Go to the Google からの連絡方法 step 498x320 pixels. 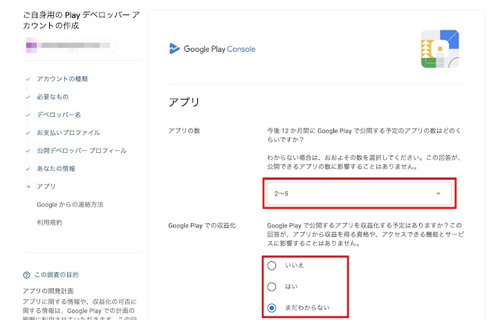point(70,205)
